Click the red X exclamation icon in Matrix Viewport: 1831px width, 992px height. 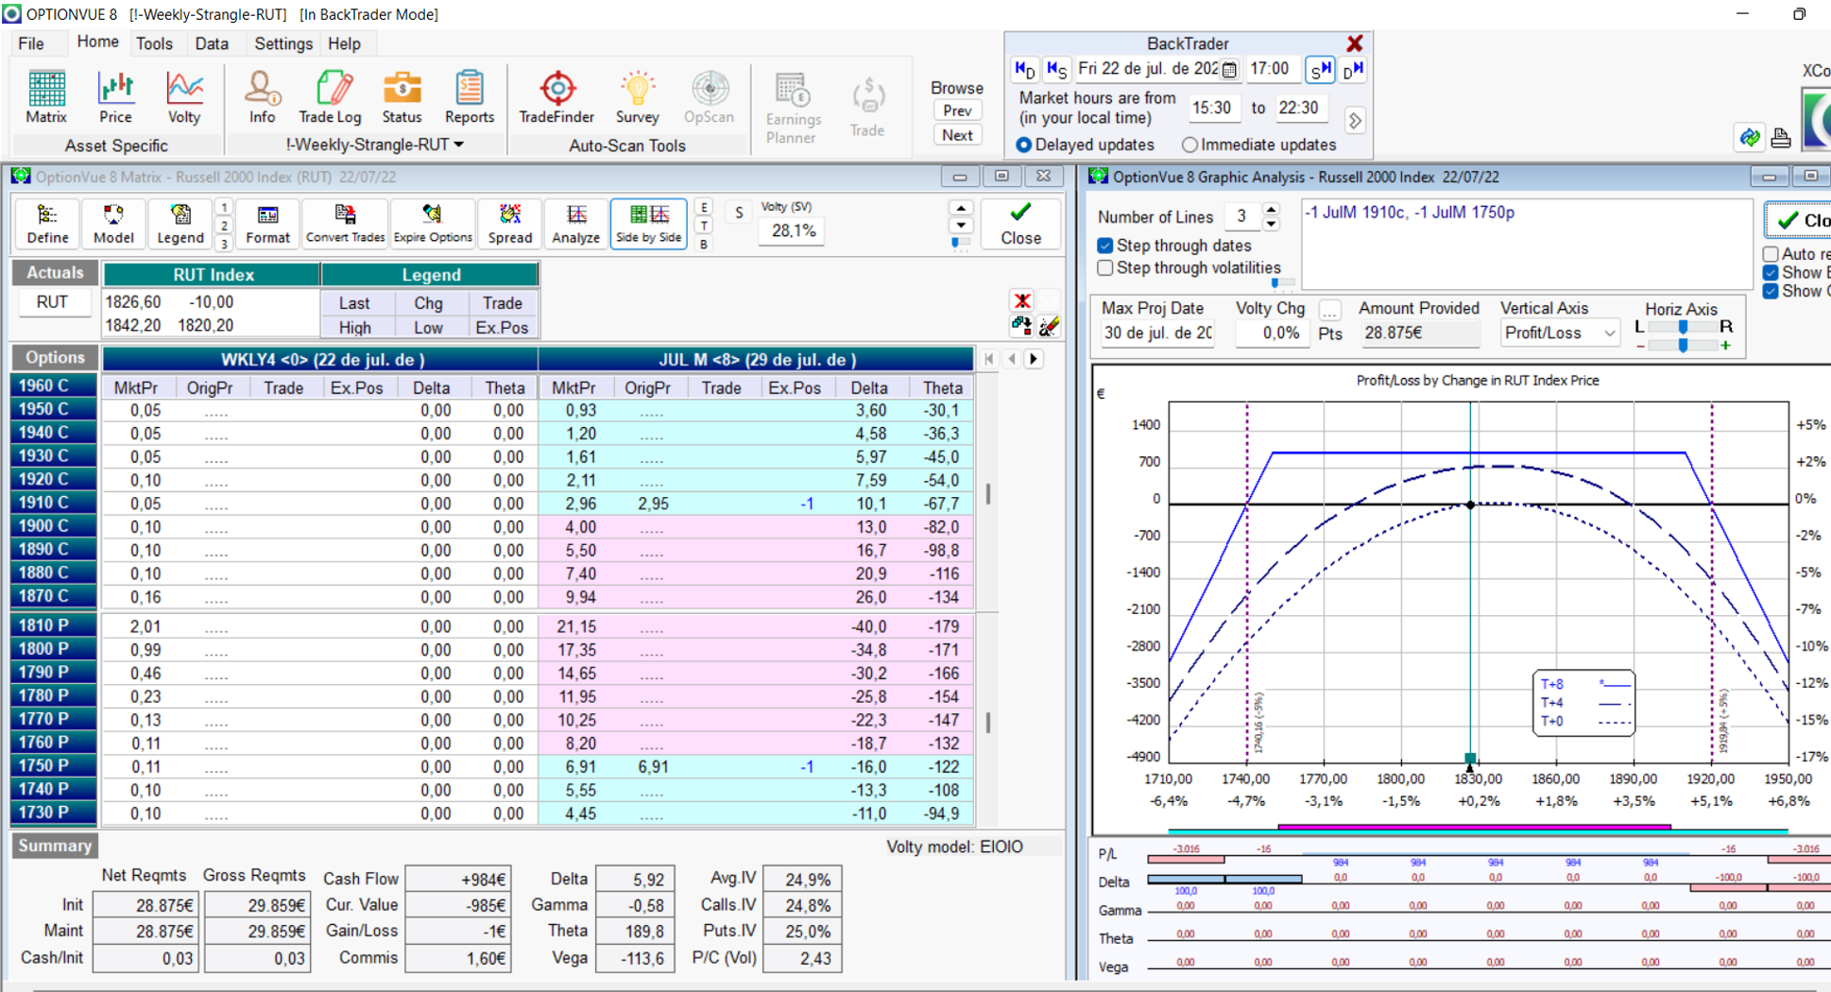[x=1021, y=301]
